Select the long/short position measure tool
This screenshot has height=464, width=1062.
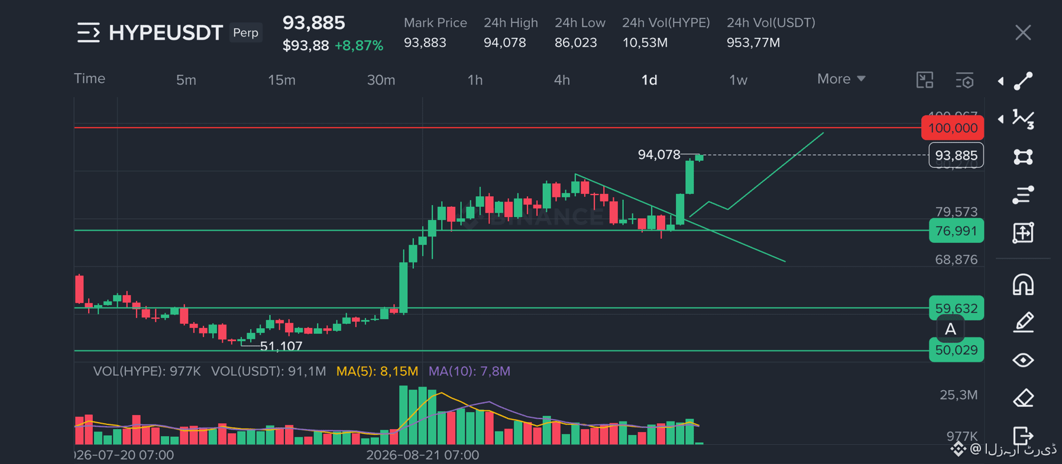(x=1023, y=232)
